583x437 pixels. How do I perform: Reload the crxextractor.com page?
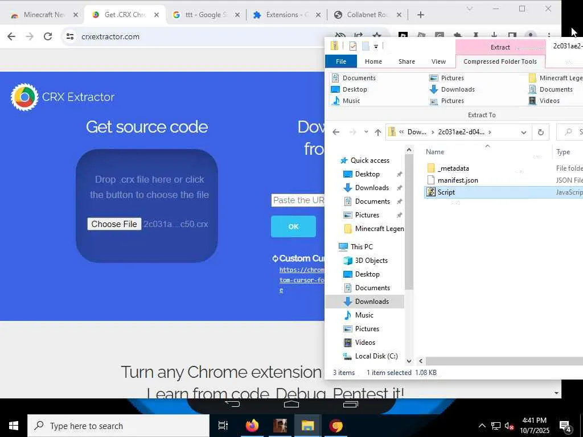click(48, 36)
